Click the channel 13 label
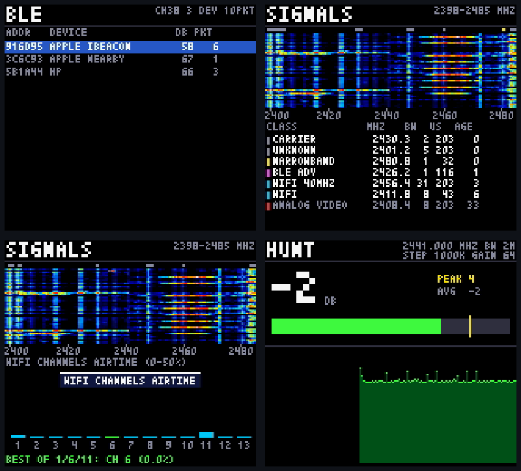 [244, 445]
